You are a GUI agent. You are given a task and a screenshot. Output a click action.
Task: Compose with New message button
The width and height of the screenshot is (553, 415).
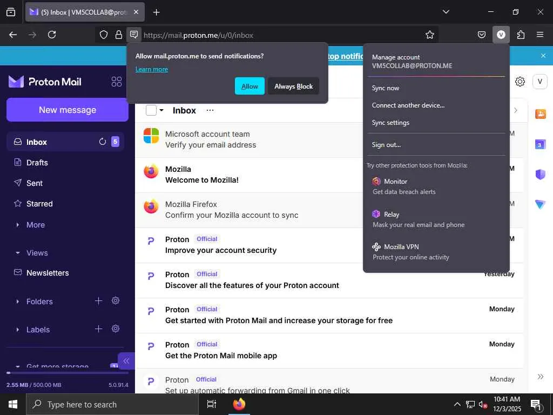(68, 110)
